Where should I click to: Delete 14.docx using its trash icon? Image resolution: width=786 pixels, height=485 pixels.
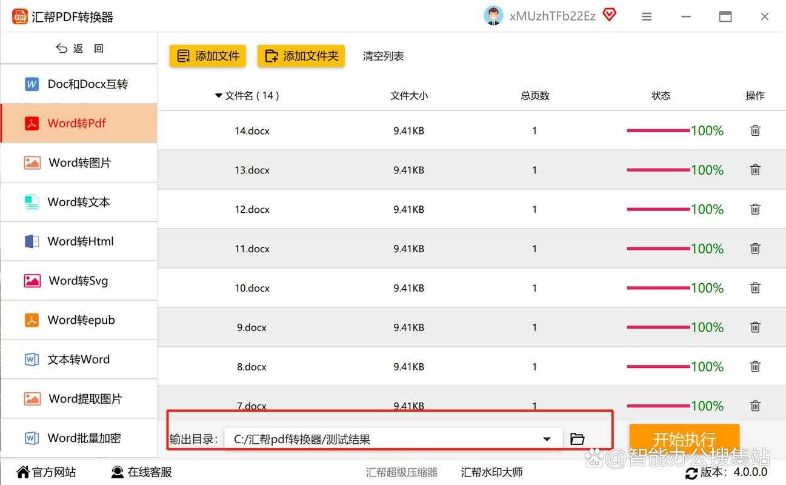[755, 130]
